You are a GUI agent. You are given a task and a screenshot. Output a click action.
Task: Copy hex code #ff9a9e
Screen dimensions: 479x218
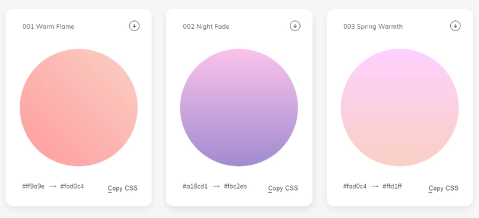click(34, 186)
